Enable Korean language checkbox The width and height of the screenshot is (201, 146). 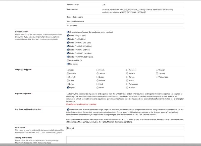coord(127,77)
